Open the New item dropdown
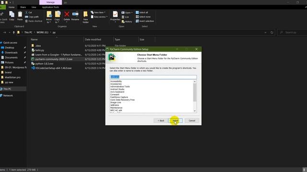Screen dimensions: 307x172 [98, 12]
